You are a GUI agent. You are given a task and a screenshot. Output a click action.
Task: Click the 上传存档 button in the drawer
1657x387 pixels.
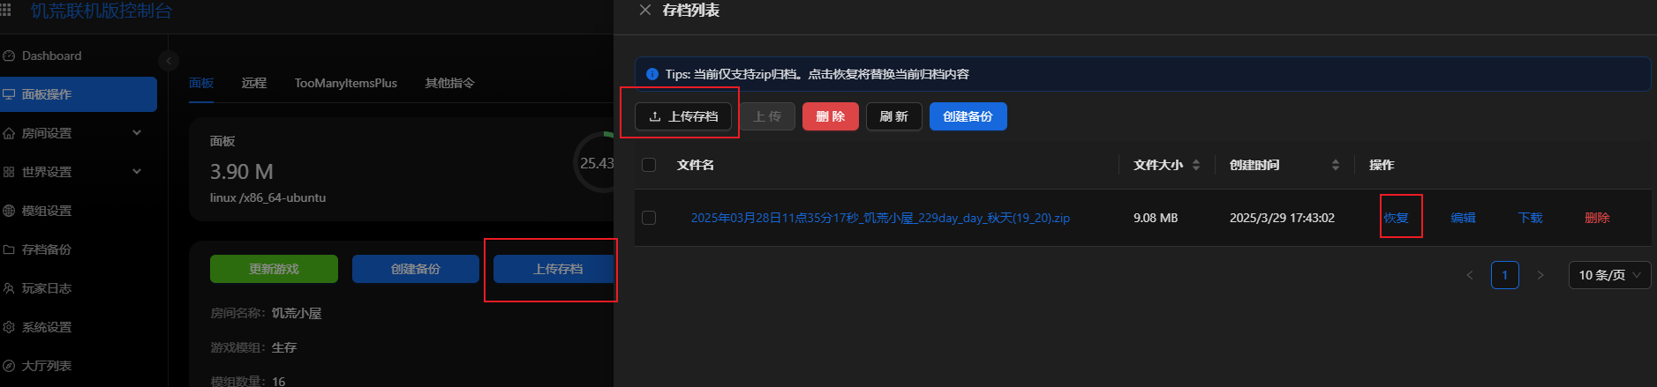pos(683,116)
